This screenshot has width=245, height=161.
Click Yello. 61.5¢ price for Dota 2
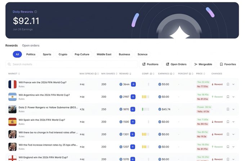203,111
